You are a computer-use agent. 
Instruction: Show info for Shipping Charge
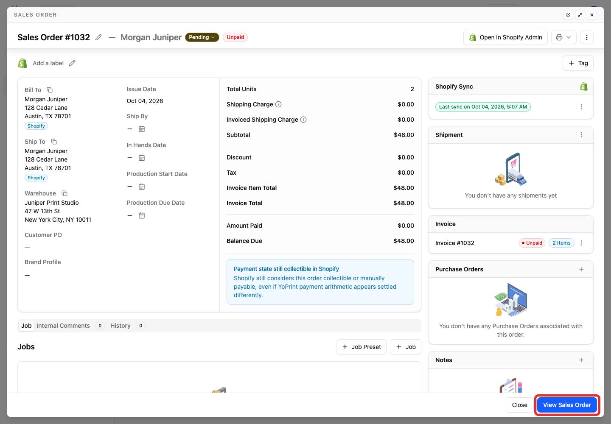point(278,104)
